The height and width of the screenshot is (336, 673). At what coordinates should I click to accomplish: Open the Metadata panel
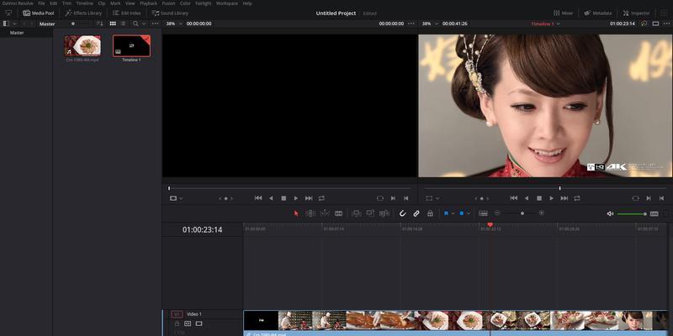tap(597, 13)
